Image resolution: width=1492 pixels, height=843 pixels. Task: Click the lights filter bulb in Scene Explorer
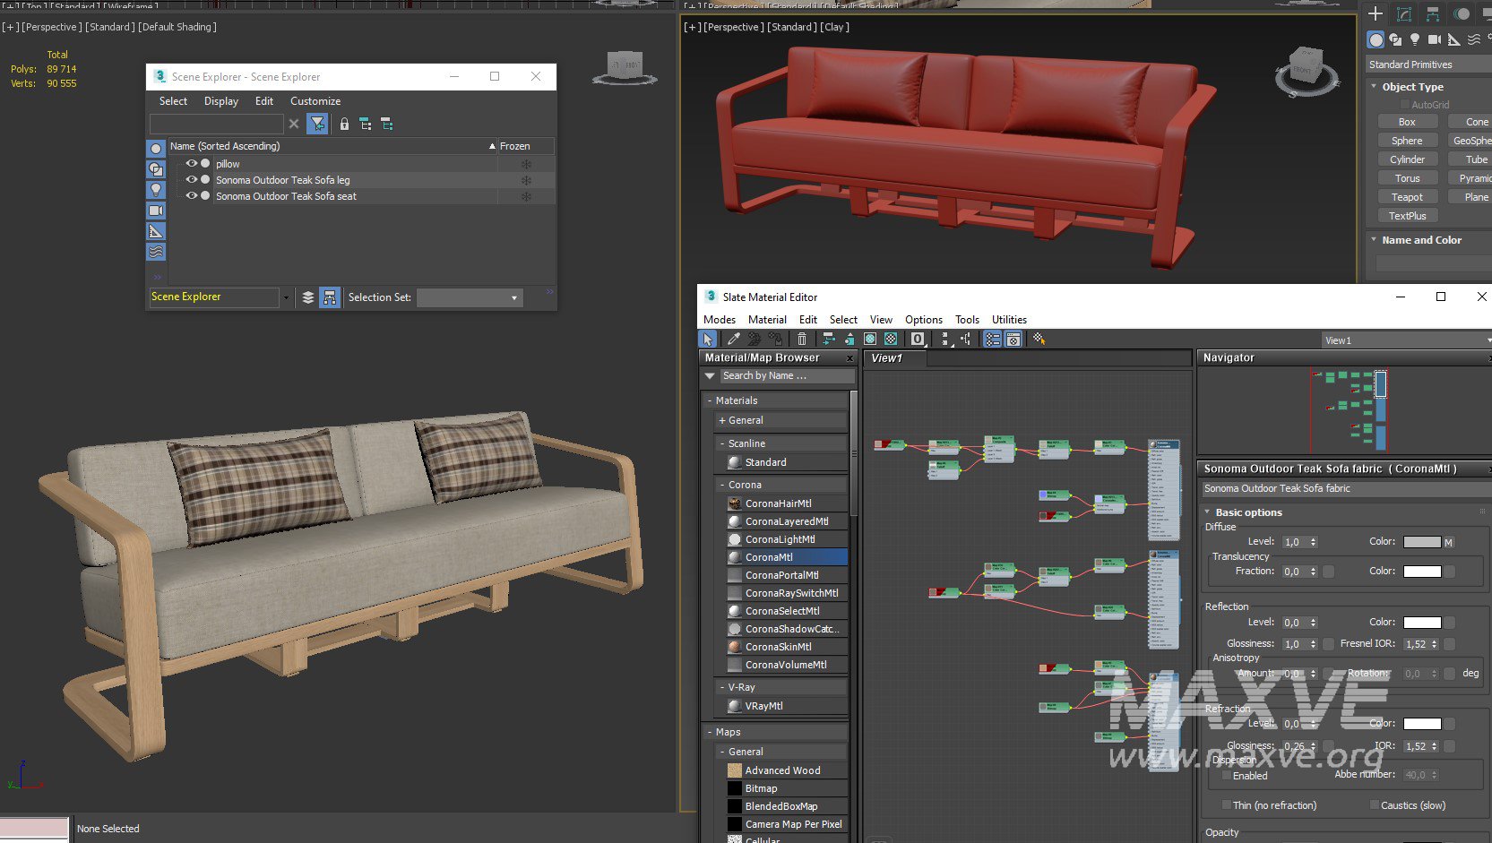click(156, 190)
